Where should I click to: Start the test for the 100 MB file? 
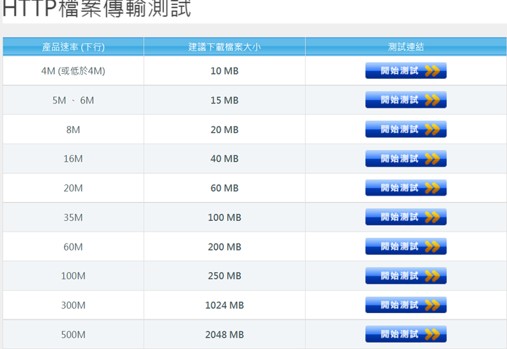coord(406,217)
